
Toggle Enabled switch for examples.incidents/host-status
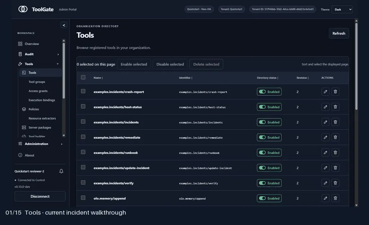(x=269, y=107)
